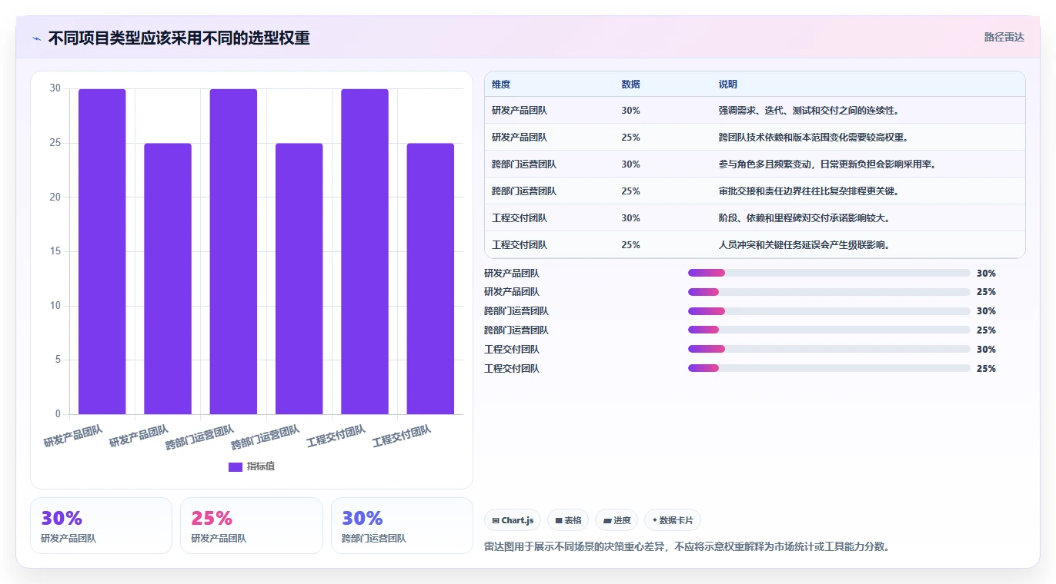Select the 表格 chip

pyautogui.click(x=568, y=520)
